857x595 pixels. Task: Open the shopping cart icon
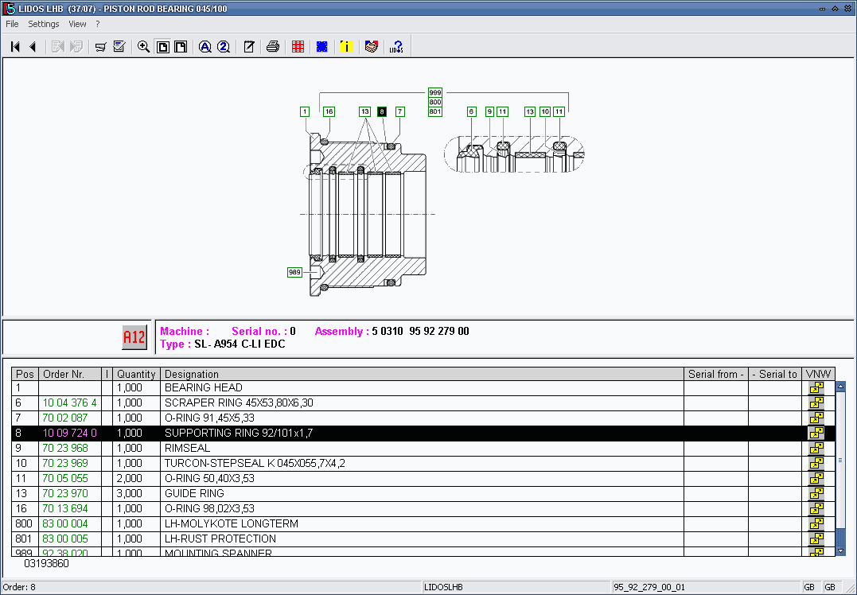coord(100,47)
